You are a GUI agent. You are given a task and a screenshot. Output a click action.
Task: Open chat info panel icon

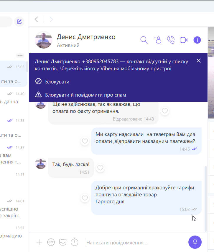click(197, 40)
